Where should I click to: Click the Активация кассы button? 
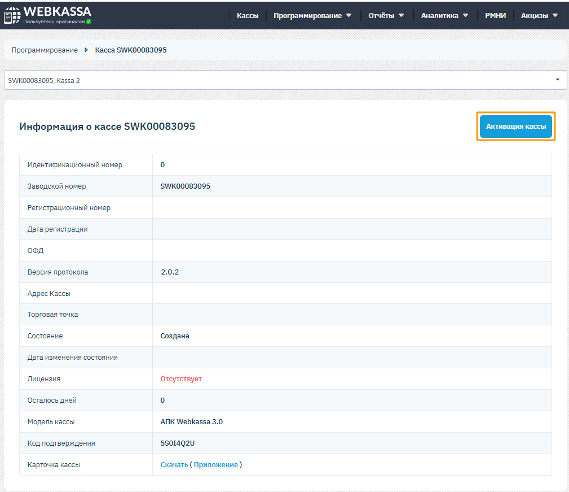point(515,127)
